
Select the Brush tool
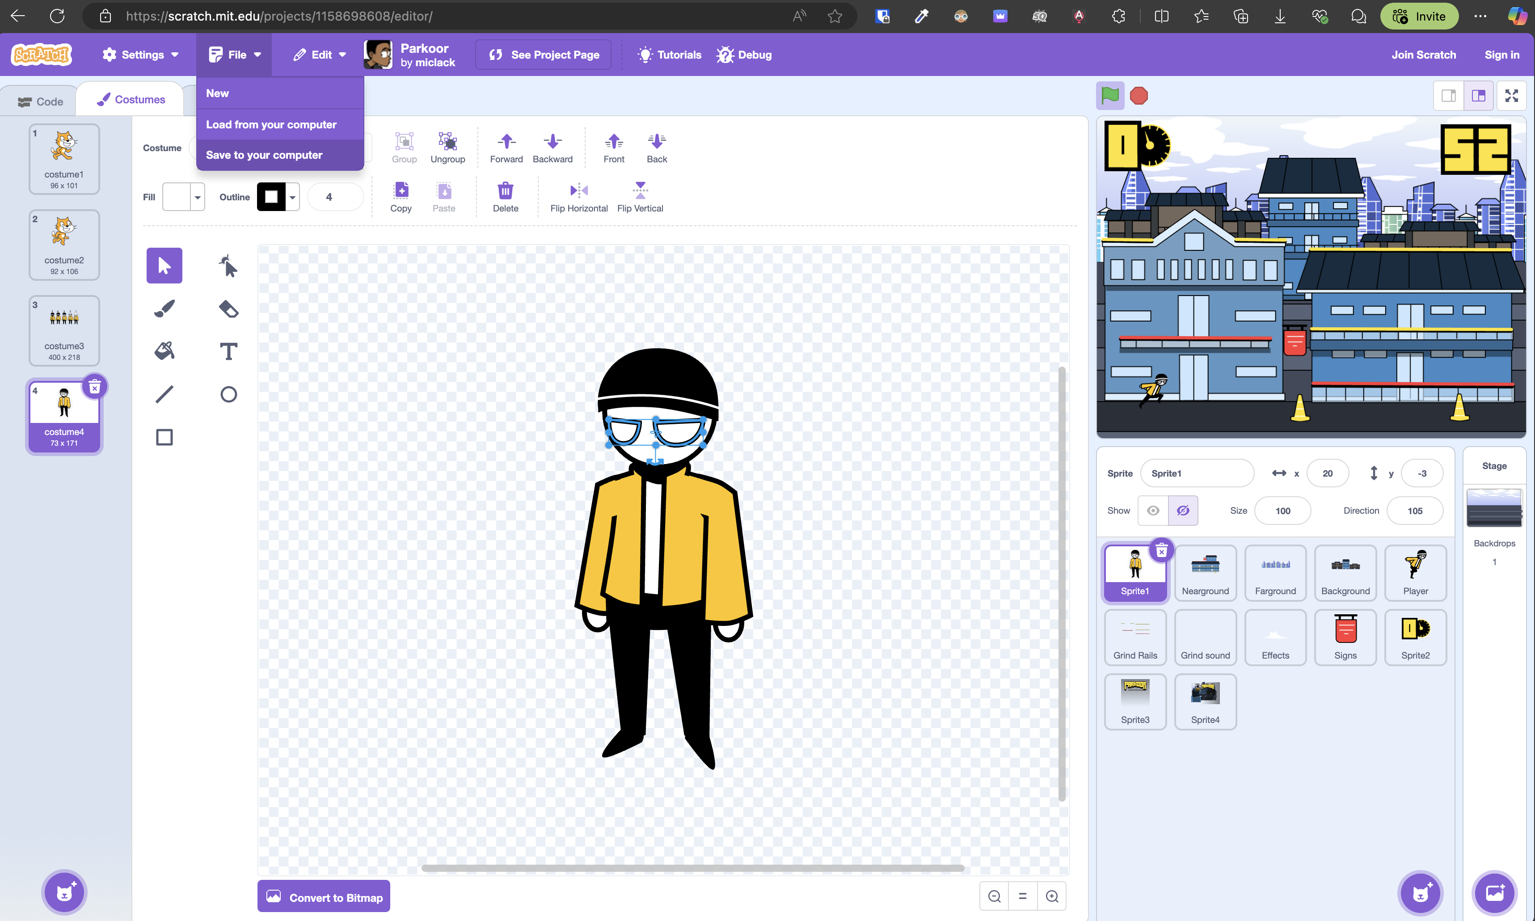(x=164, y=308)
